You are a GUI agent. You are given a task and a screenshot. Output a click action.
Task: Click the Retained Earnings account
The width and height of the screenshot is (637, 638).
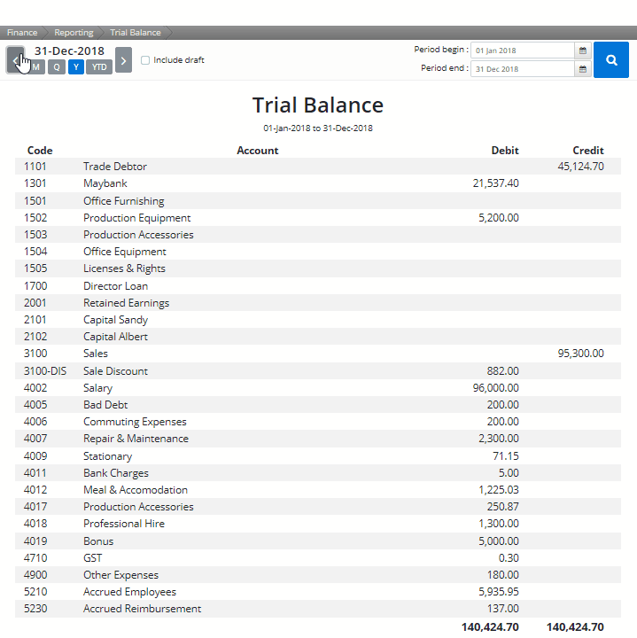[x=127, y=303]
